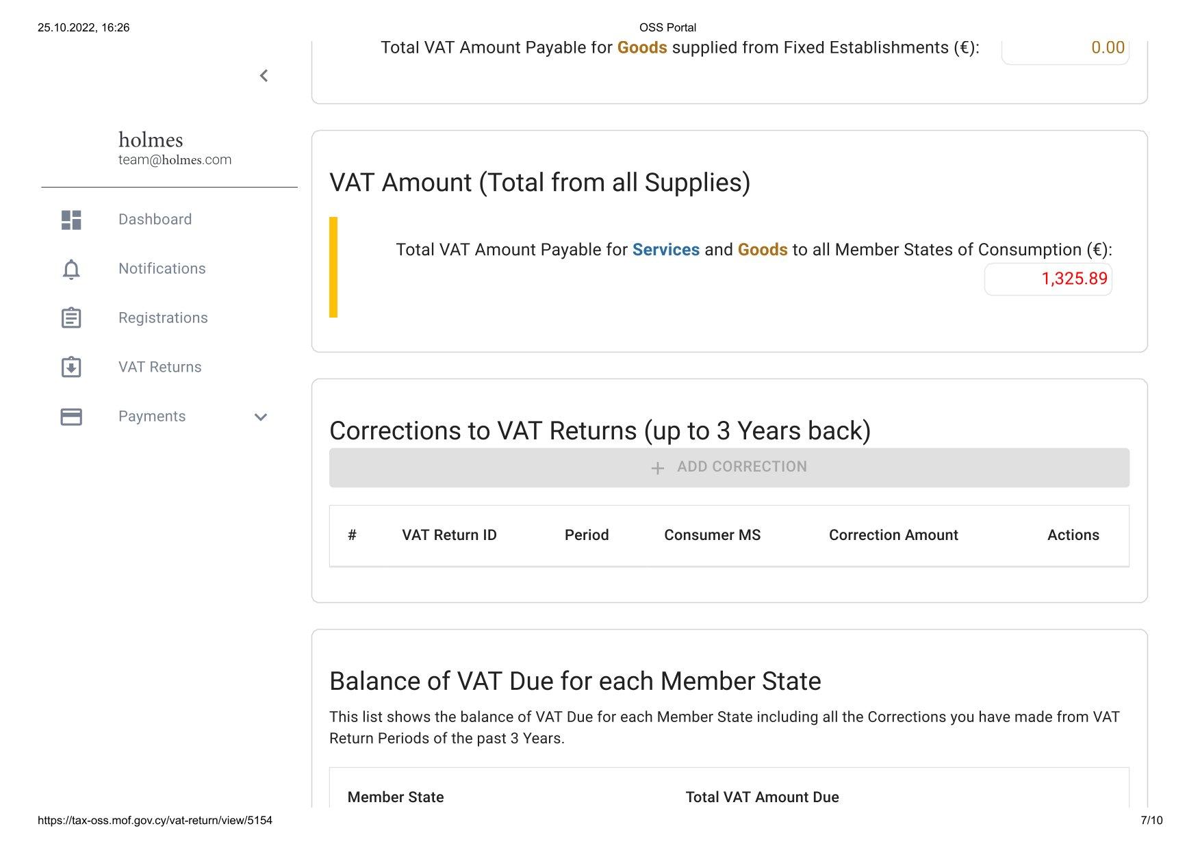Open the Dashboard menu item
This screenshot has width=1200, height=848.
click(x=155, y=219)
